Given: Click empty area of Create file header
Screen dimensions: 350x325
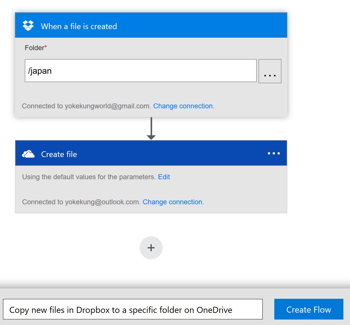Looking at the screenshot, I should [173, 154].
